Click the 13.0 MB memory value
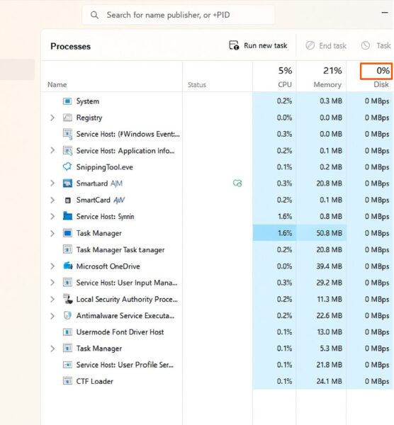 (x=330, y=332)
